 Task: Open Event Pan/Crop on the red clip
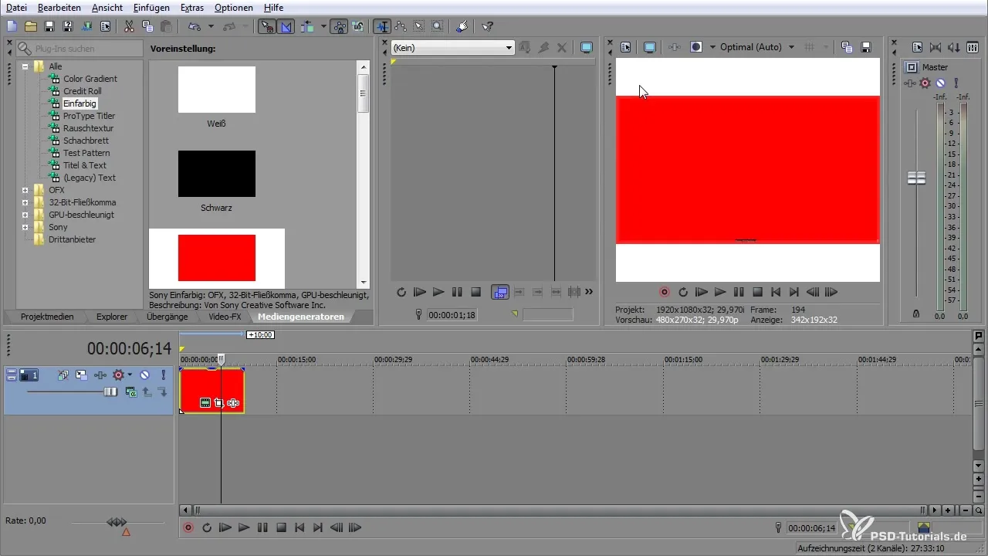(219, 402)
